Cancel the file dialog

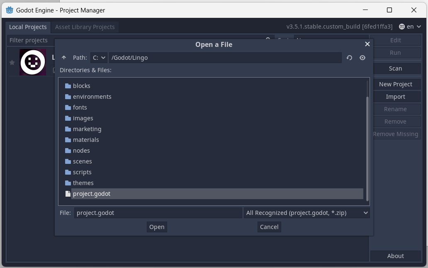pyautogui.click(x=269, y=227)
